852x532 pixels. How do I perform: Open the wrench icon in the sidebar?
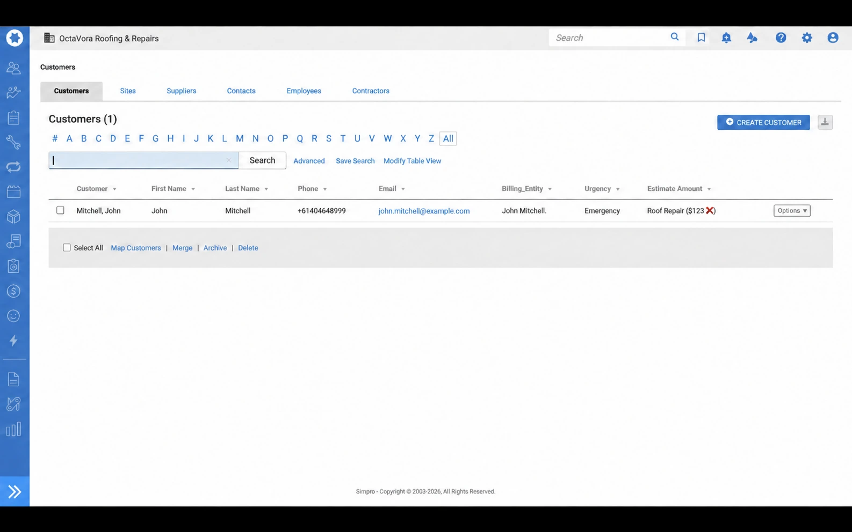click(13, 142)
